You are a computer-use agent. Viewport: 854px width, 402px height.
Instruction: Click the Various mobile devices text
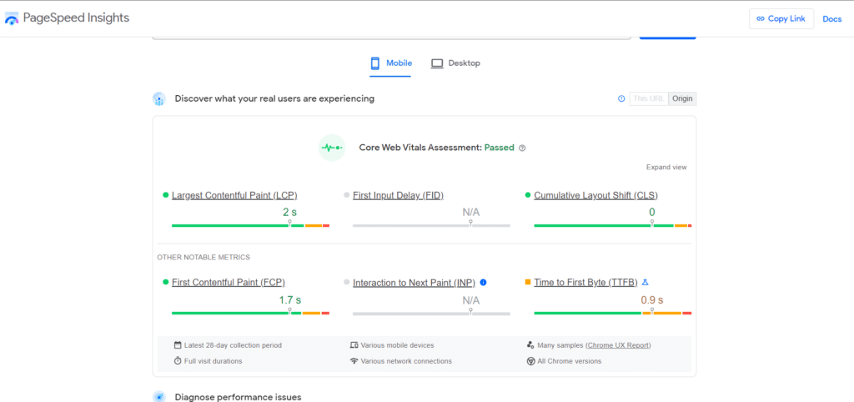[398, 345]
